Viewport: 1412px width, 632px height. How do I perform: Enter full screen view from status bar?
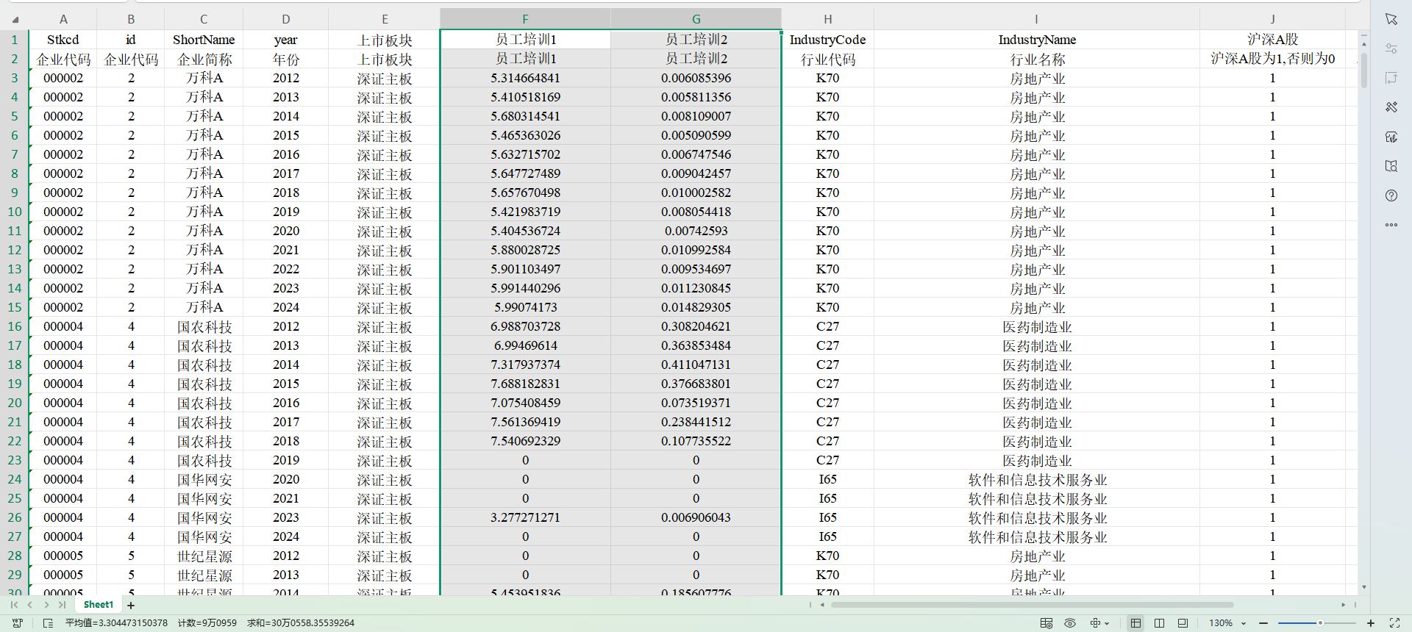pos(1394,623)
